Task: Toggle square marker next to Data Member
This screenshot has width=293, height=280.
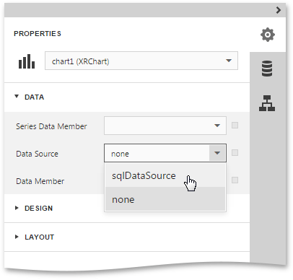Action: [x=235, y=180]
